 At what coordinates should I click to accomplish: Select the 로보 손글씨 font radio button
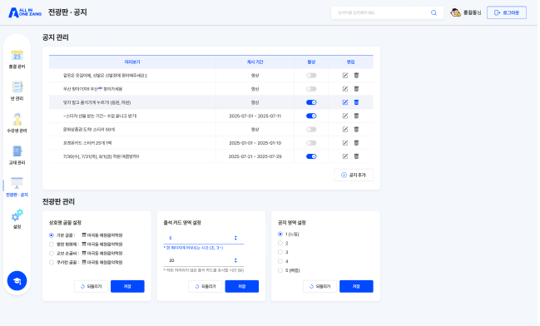pos(52,254)
